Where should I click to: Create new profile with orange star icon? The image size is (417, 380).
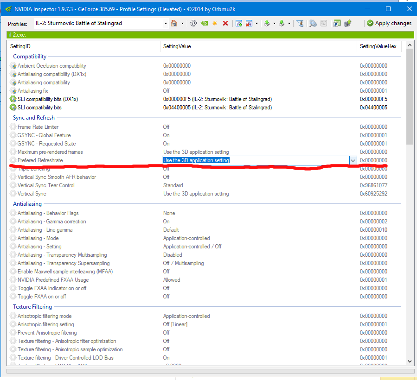tap(215, 23)
